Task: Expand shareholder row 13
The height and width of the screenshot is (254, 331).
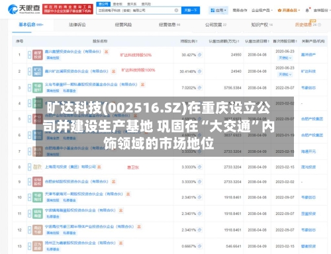Action: pyautogui.click(x=29, y=246)
